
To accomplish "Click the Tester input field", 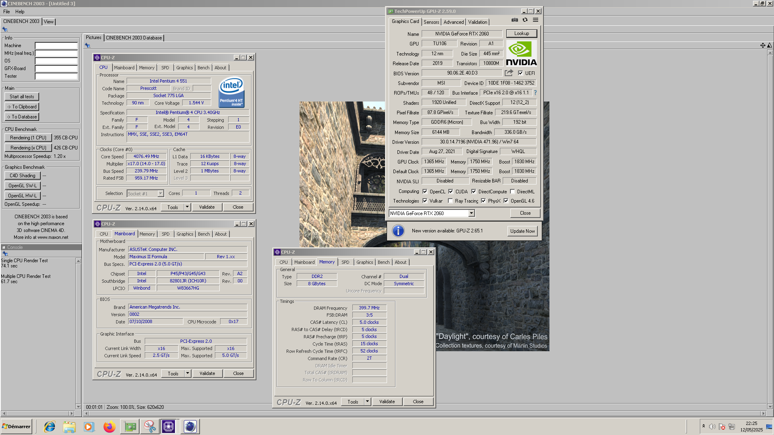I will coord(56,76).
